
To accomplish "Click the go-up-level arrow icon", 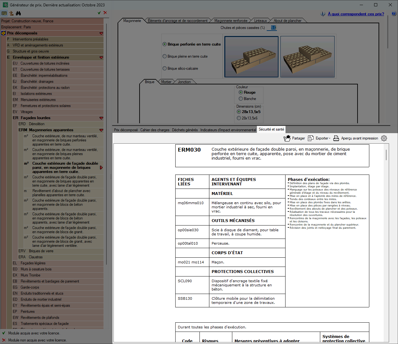I will (x=11, y=13).
